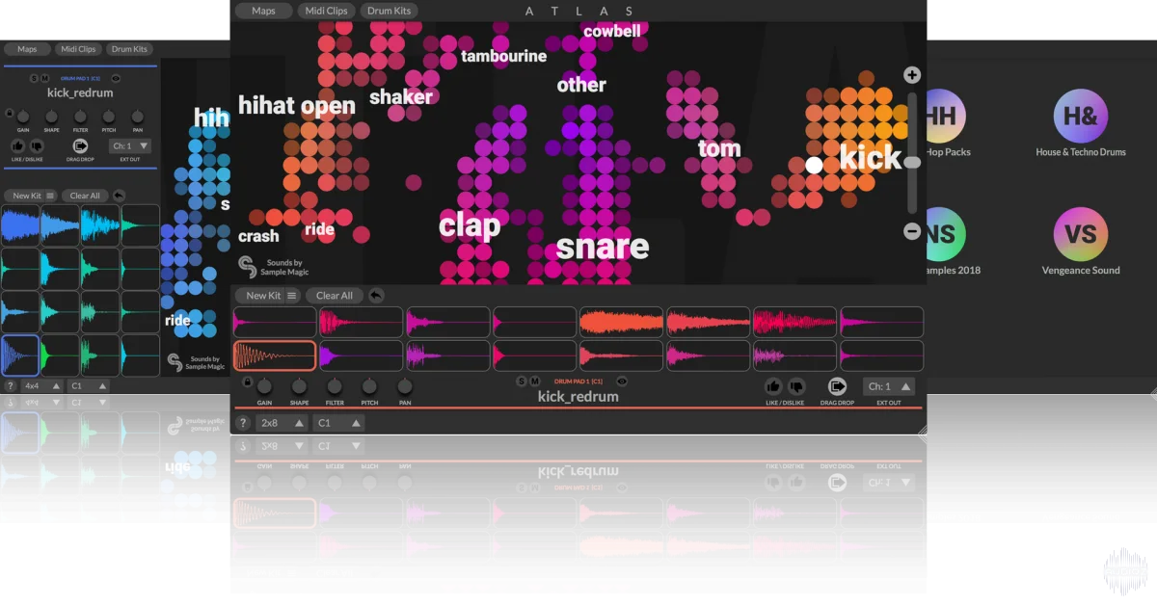The image size is (1157, 605).
Task: Click the thumbs-up icon in the left blue window
Action: click(17, 145)
